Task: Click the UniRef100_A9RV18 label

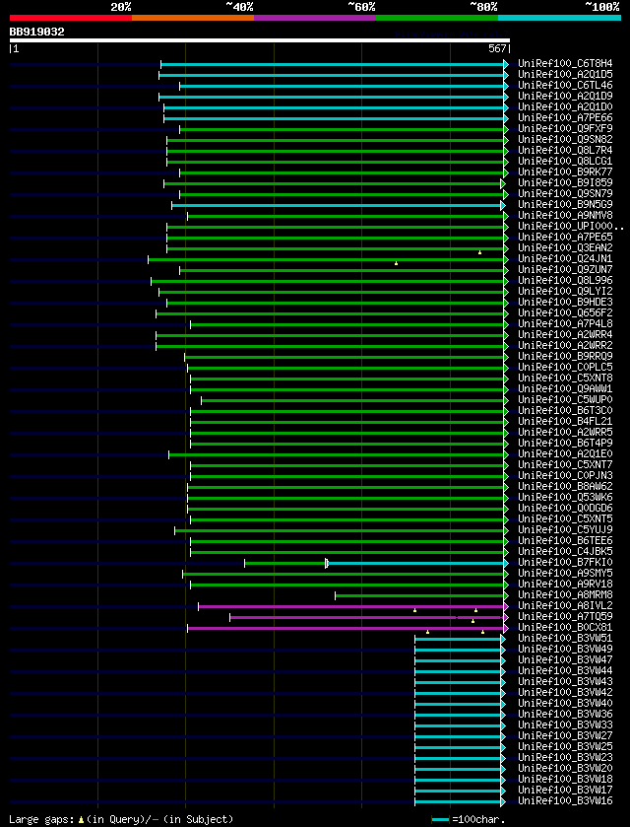Action: click(565, 585)
